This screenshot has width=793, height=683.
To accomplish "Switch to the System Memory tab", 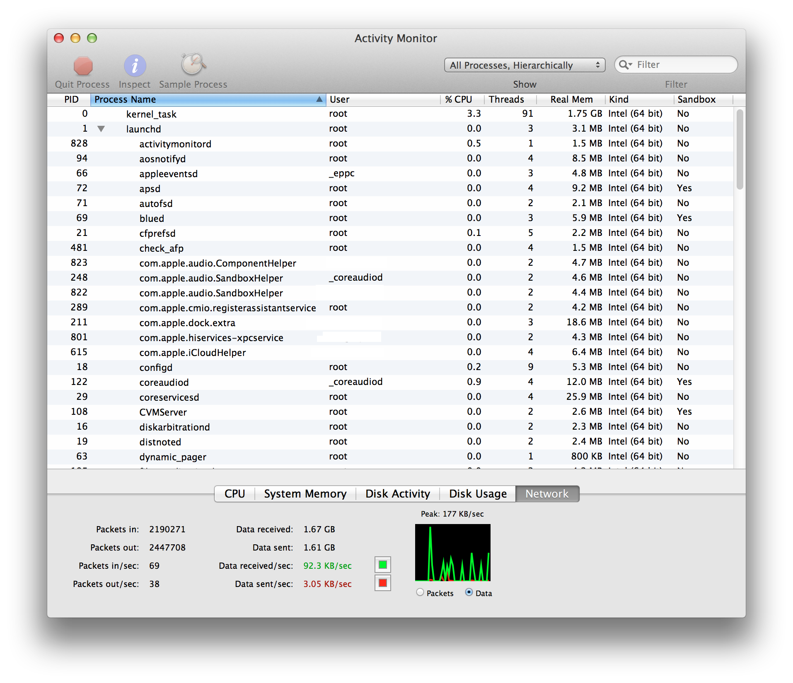I will [305, 493].
